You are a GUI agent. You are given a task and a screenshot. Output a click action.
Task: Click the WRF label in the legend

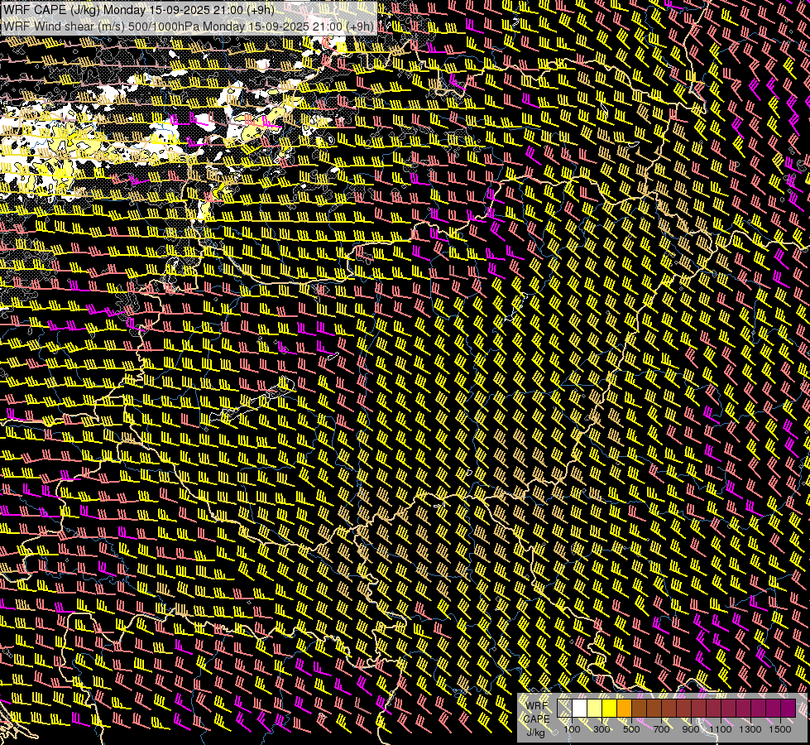537,706
